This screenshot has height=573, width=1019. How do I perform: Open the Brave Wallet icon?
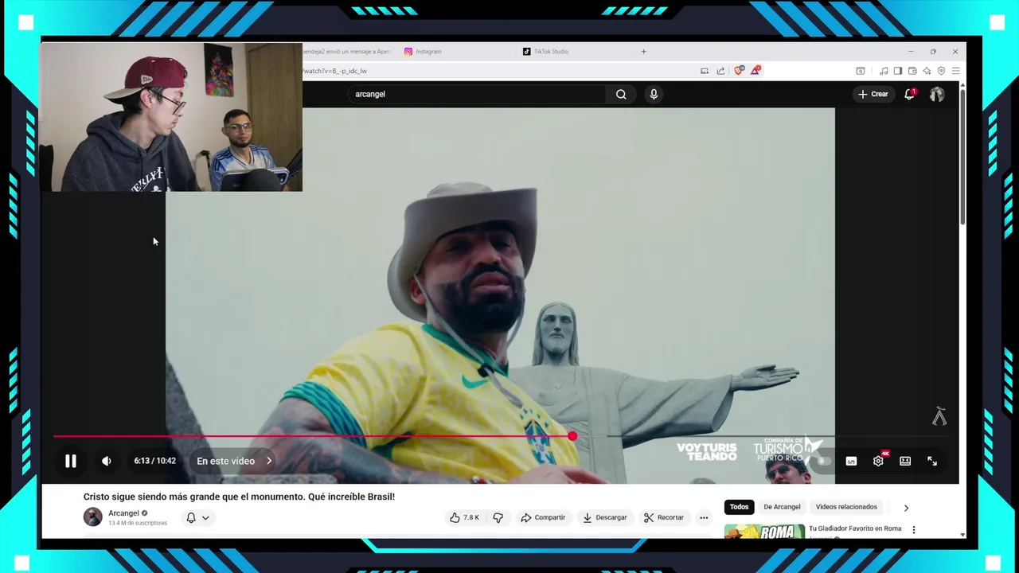(912, 71)
